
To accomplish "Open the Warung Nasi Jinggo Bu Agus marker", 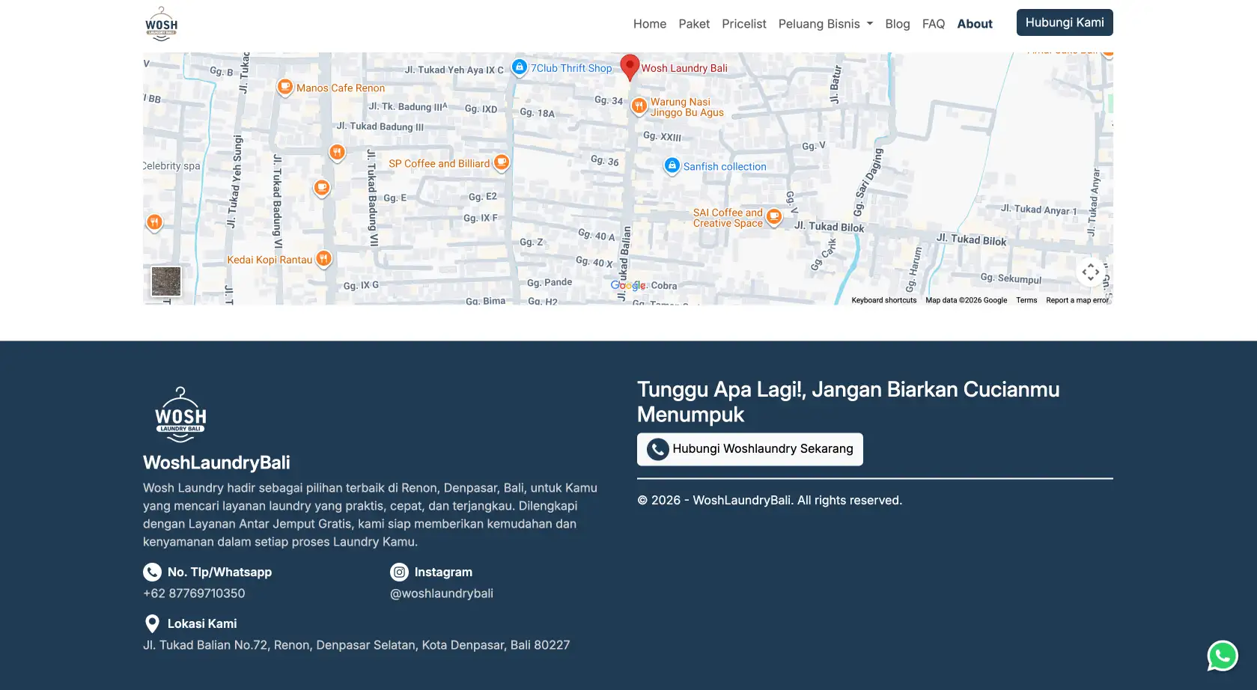I will click(639, 106).
